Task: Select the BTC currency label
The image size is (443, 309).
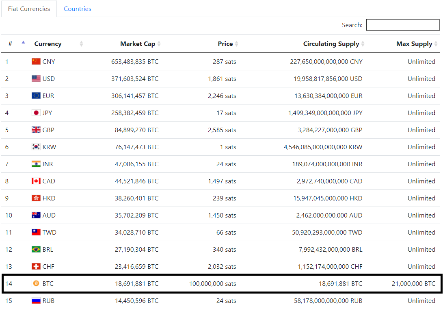Action: 48,283
